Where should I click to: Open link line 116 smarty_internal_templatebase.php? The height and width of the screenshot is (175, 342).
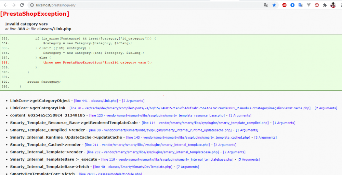(x=167, y=160)
